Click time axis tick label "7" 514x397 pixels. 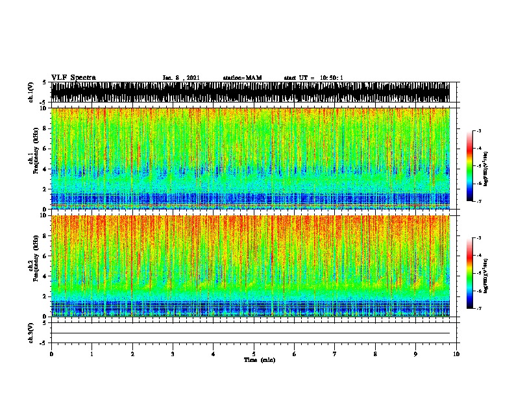point(335,354)
